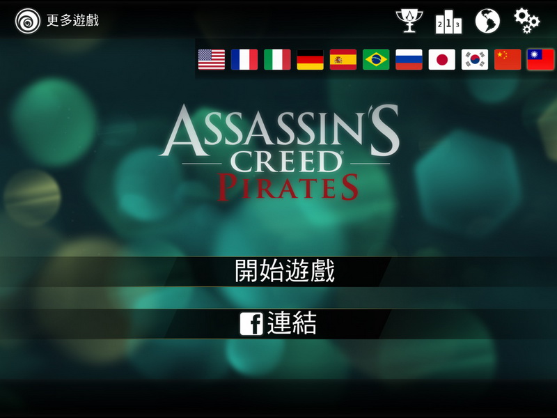This screenshot has height=418, width=557.
Task: Select the Italian flag language
Action: 277,59
